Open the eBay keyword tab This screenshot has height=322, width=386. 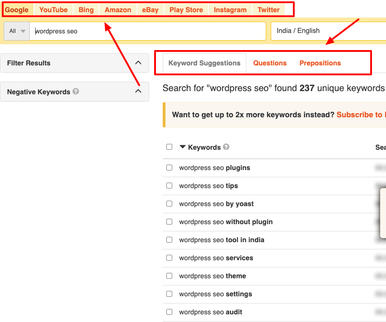coord(150,10)
